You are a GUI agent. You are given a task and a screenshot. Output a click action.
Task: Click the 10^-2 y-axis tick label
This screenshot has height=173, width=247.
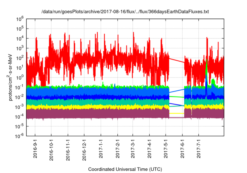[19, 97]
